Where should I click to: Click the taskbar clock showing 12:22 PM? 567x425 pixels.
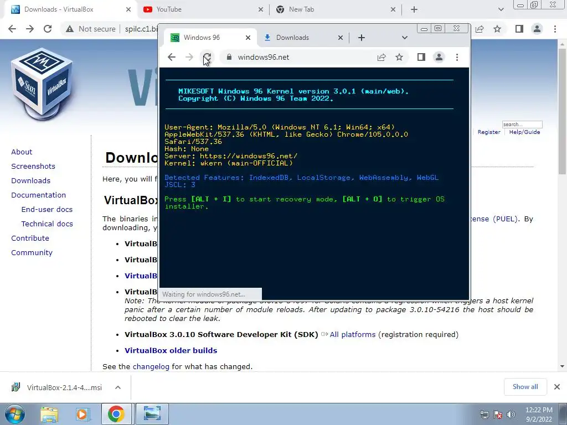tap(539, 414)
